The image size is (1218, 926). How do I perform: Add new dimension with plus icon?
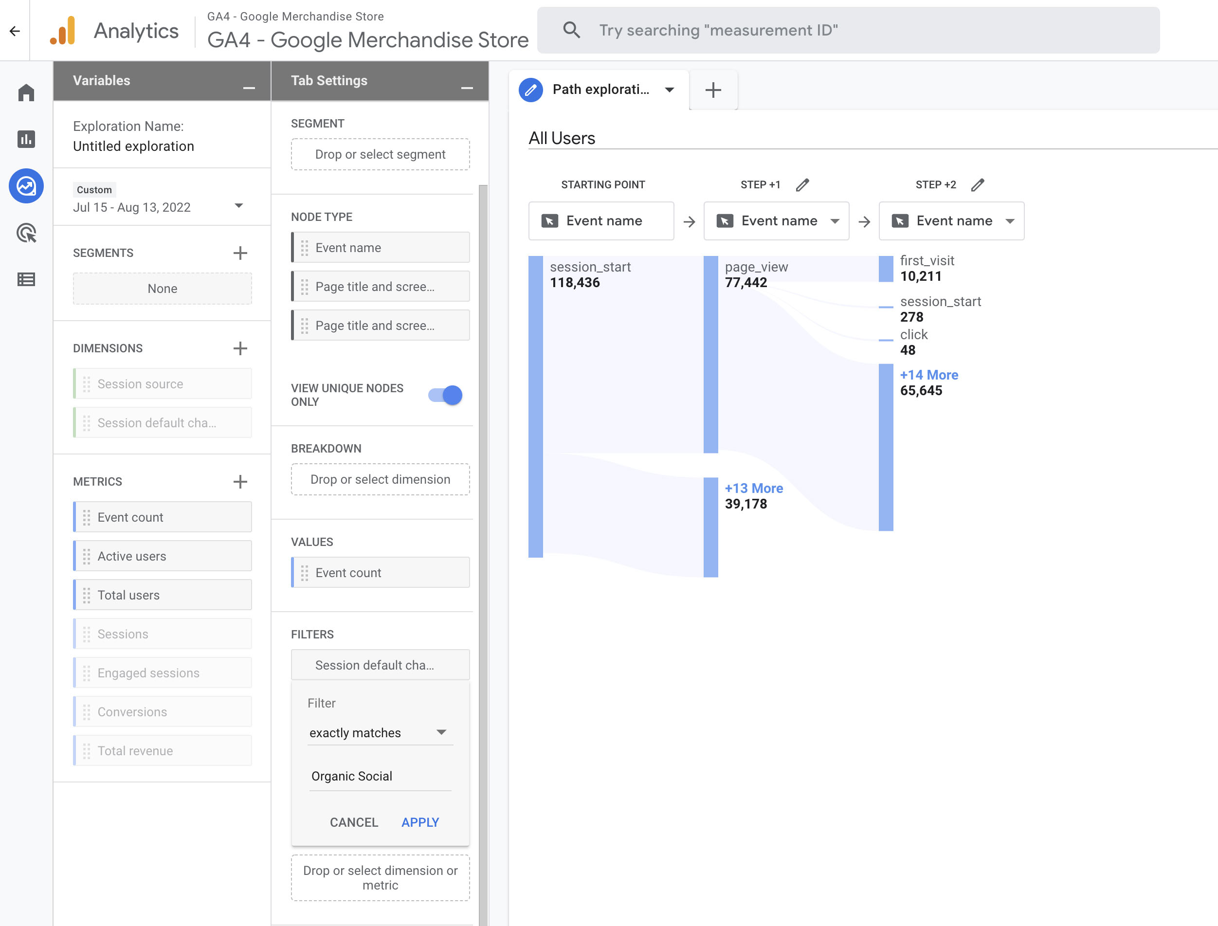click(240, 348)
